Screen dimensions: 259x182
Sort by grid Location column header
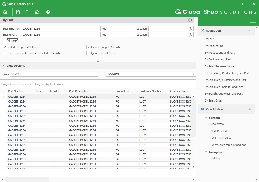(58, 91)
